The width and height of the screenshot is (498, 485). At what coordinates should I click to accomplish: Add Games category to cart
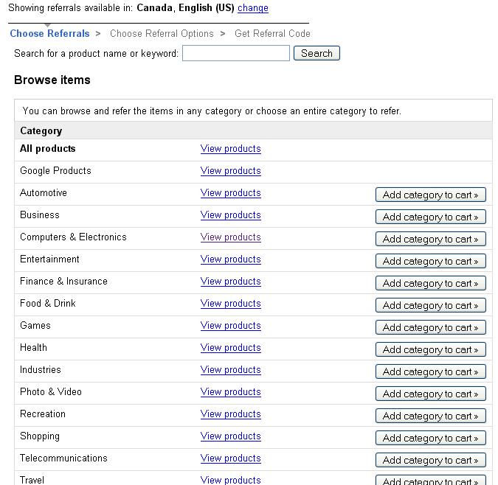pos(431,327)
